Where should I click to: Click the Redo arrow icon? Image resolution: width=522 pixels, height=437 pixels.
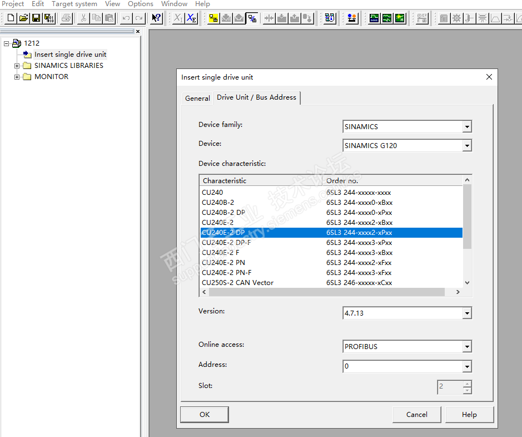click(x=139, y=18)
